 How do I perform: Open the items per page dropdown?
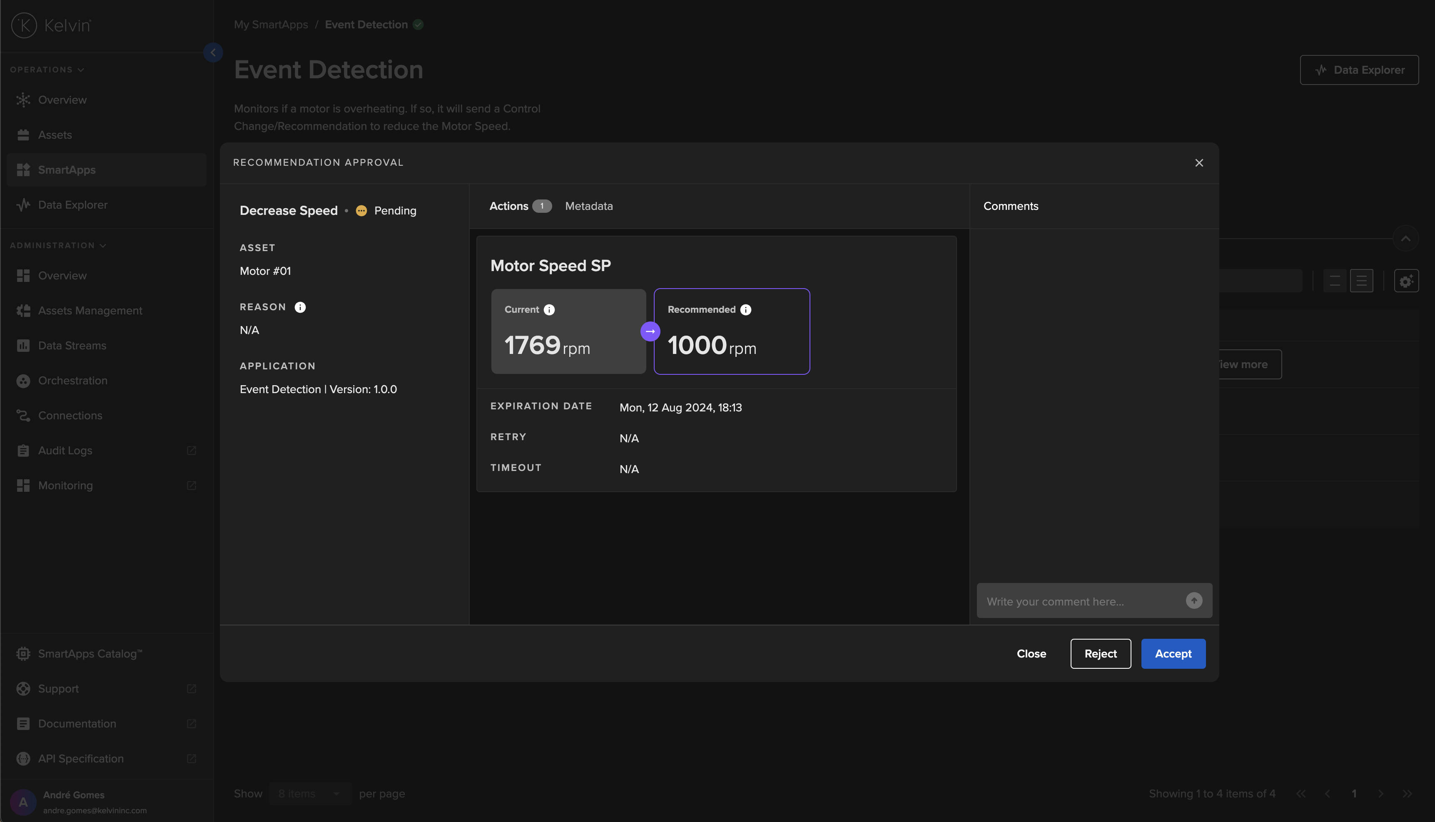(x=310, y=794)
